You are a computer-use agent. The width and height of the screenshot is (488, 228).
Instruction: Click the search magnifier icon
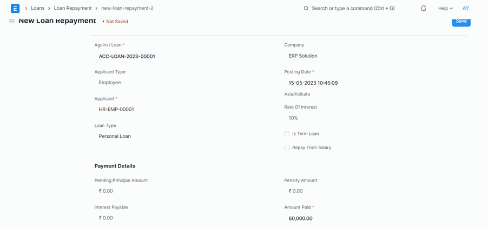point(306,9)
